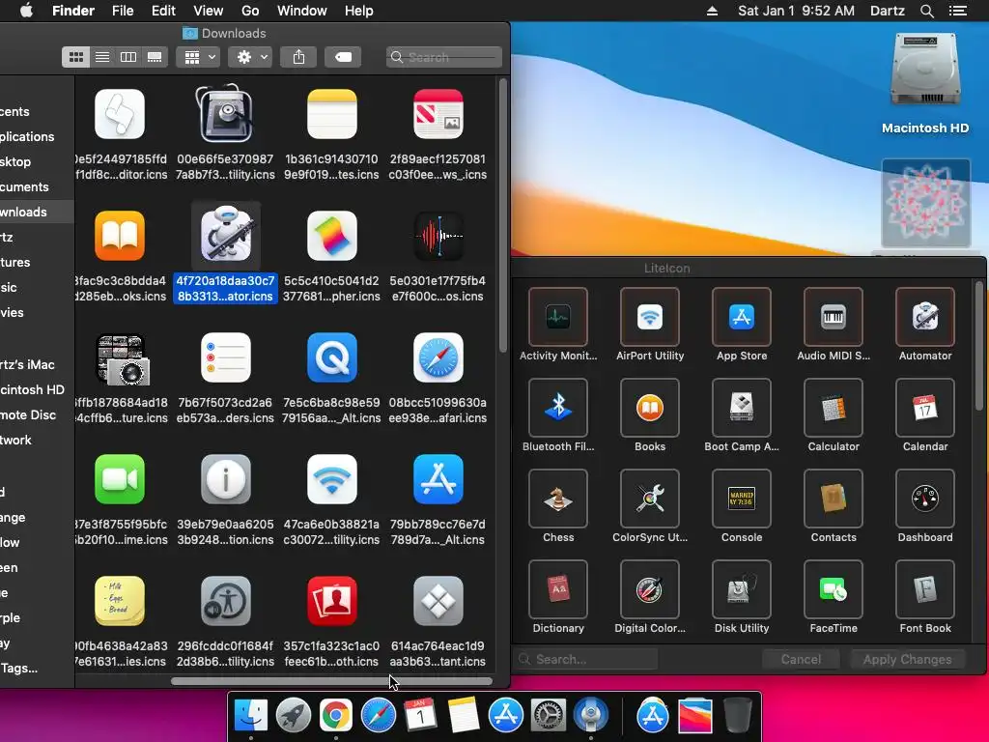
Task: Select Dashboard icon in LiteIcon
Action: pyautogui.click(x=925, y=499)
